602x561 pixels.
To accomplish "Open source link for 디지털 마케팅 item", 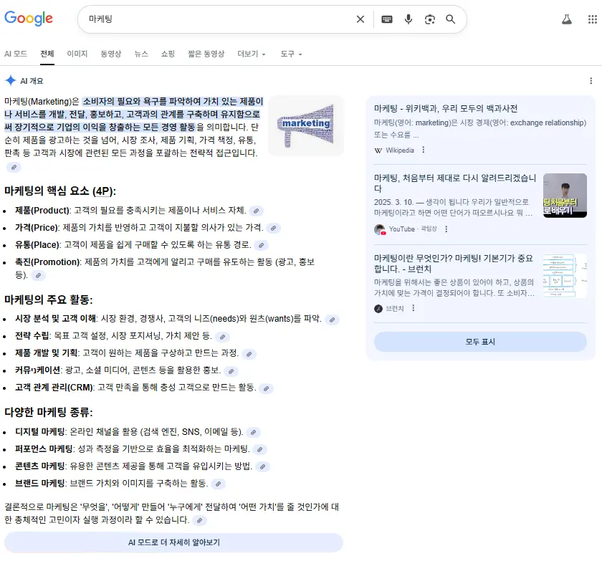I will click(254, 433).
